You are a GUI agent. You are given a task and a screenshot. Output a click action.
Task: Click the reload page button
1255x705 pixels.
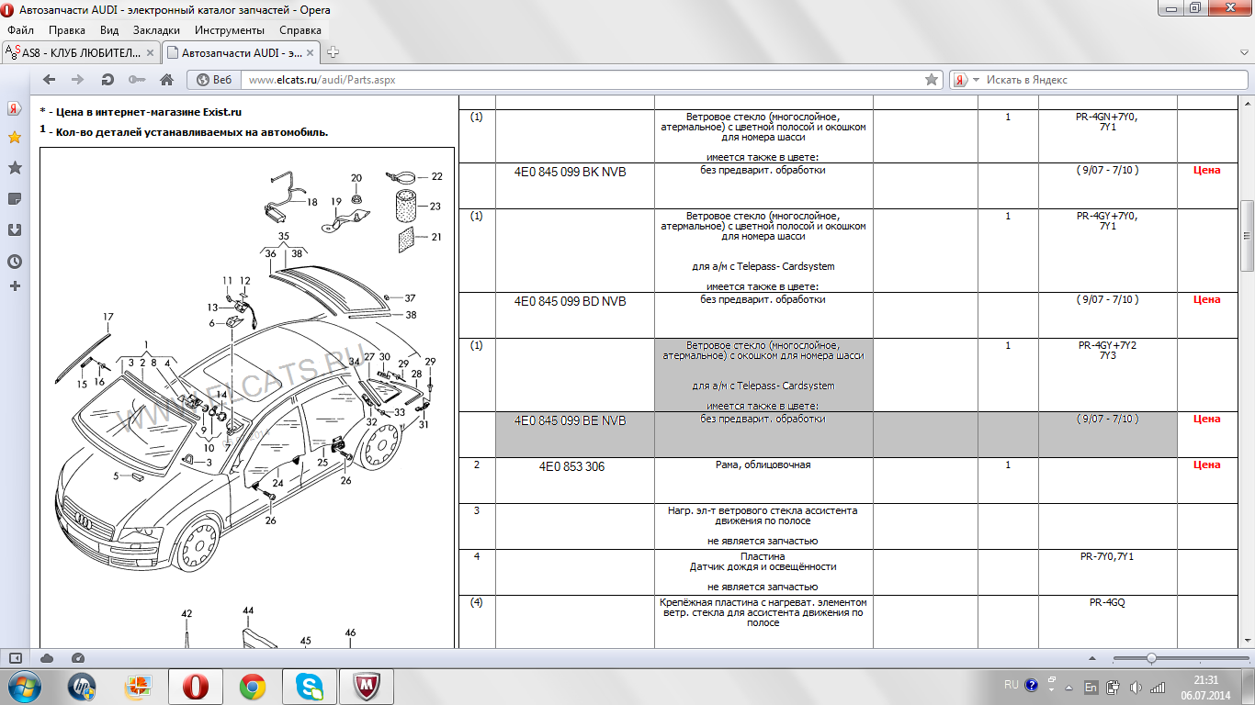pyautogui.click(x=107, y=80)
